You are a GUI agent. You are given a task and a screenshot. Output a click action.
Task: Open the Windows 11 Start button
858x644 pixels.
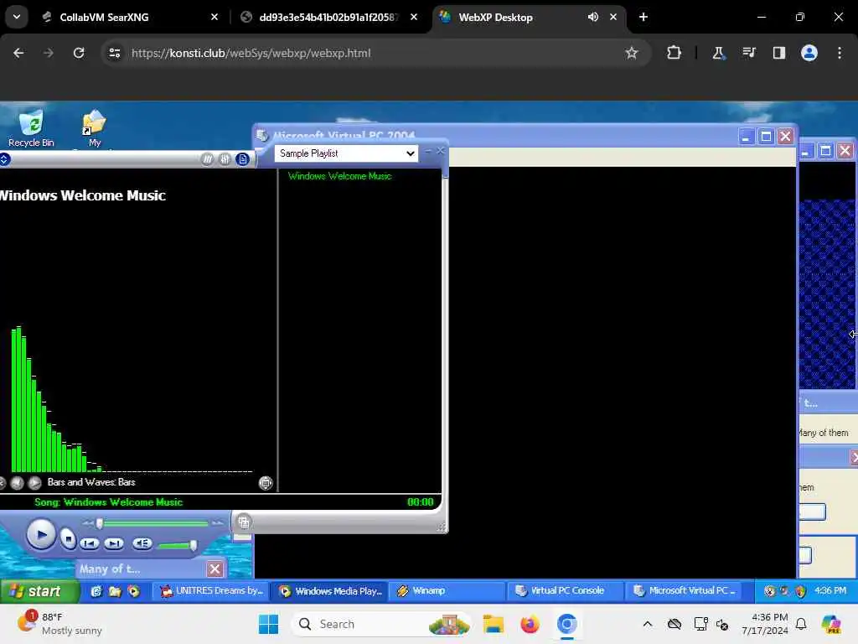coord(268,624)
